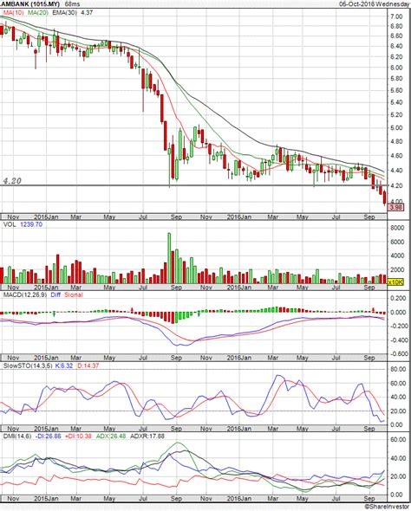The height and width of the screenshot is (511, 411).
Task: Click the 5.00 price axis label
Action: click(396, 128)
